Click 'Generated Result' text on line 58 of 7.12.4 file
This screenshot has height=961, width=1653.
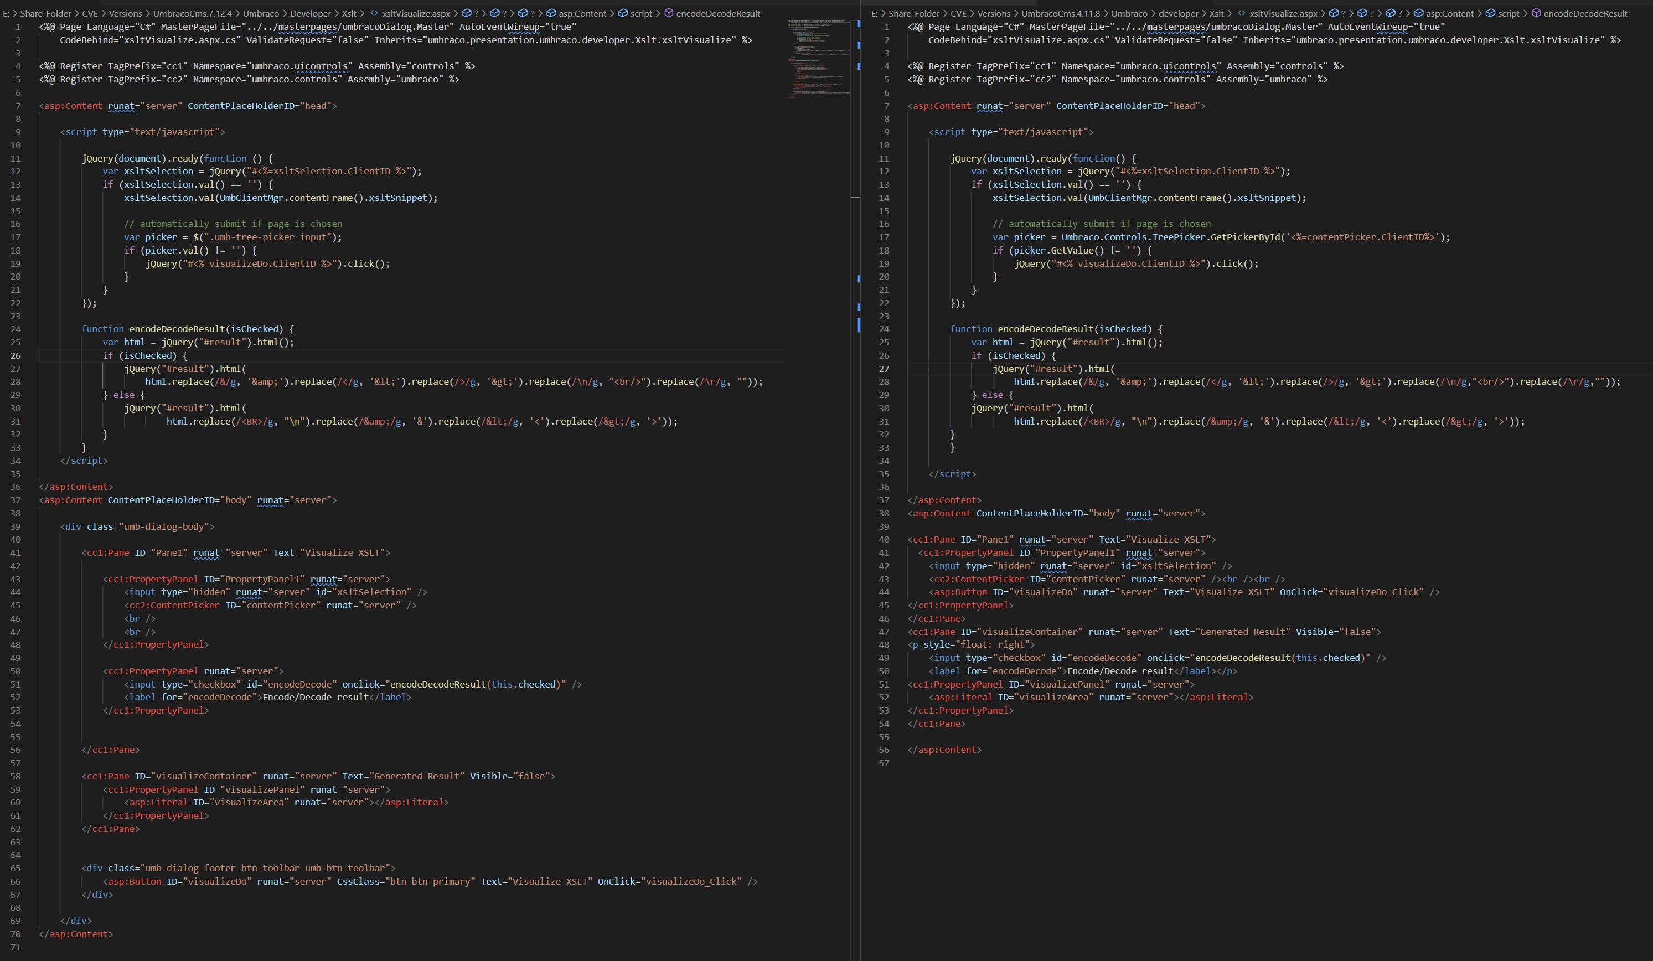coord(416,776)
